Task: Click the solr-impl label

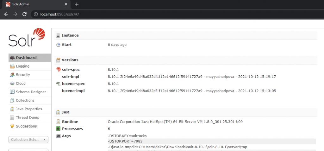Action: tap(71, 77)
